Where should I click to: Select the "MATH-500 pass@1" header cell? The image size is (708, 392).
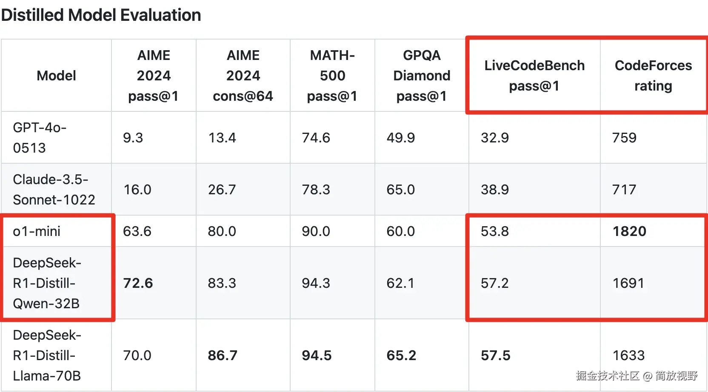(332, 76)
